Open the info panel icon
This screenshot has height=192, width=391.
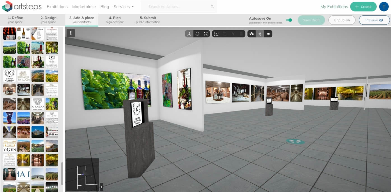coord(71,33)
